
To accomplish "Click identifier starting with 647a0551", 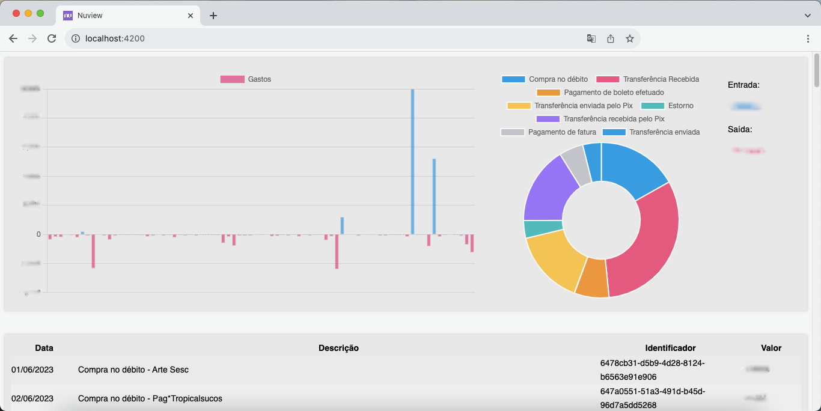I will 652,398.
